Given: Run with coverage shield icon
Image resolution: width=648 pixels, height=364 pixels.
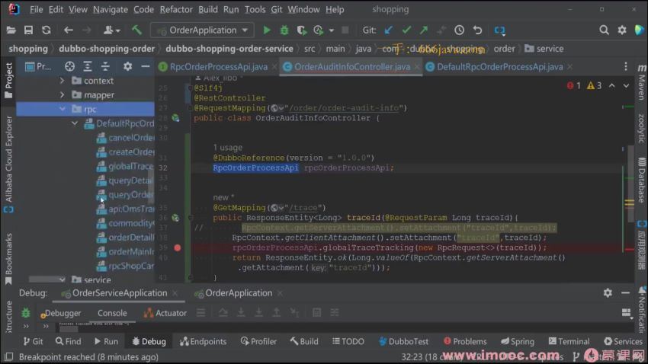Looking at the screenshot, I should [x=302, y=30].
